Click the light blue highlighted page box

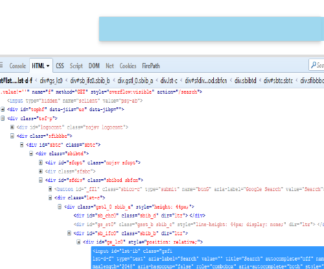point(211,29)
